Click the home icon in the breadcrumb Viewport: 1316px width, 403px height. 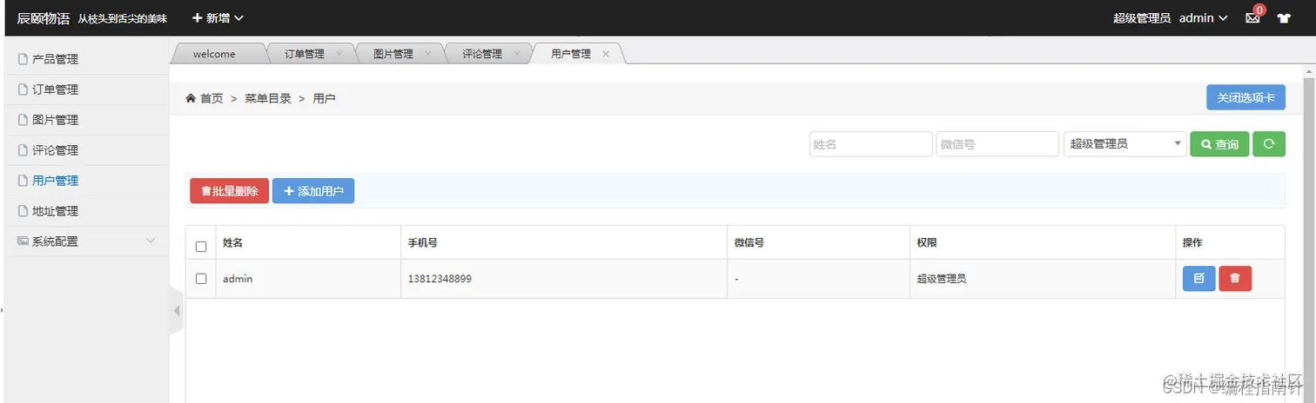(x=191, y=99)
